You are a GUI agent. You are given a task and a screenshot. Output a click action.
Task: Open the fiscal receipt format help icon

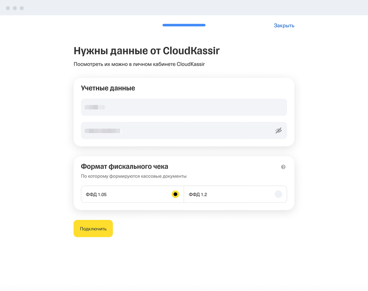(x=283, y=167)
